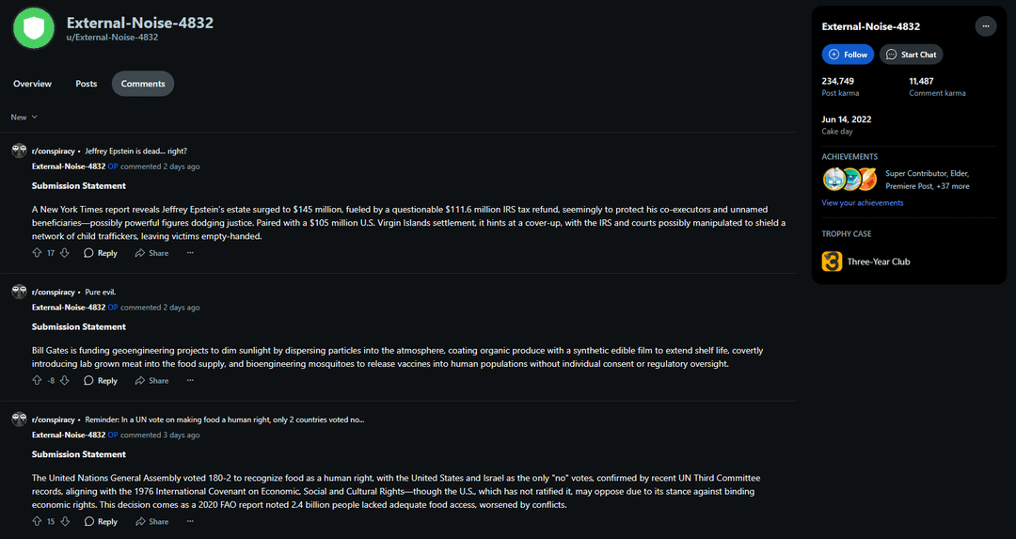1016x539 pixels.
Task: Open more options on the Bill Gates comment
Action: [190, 380]
